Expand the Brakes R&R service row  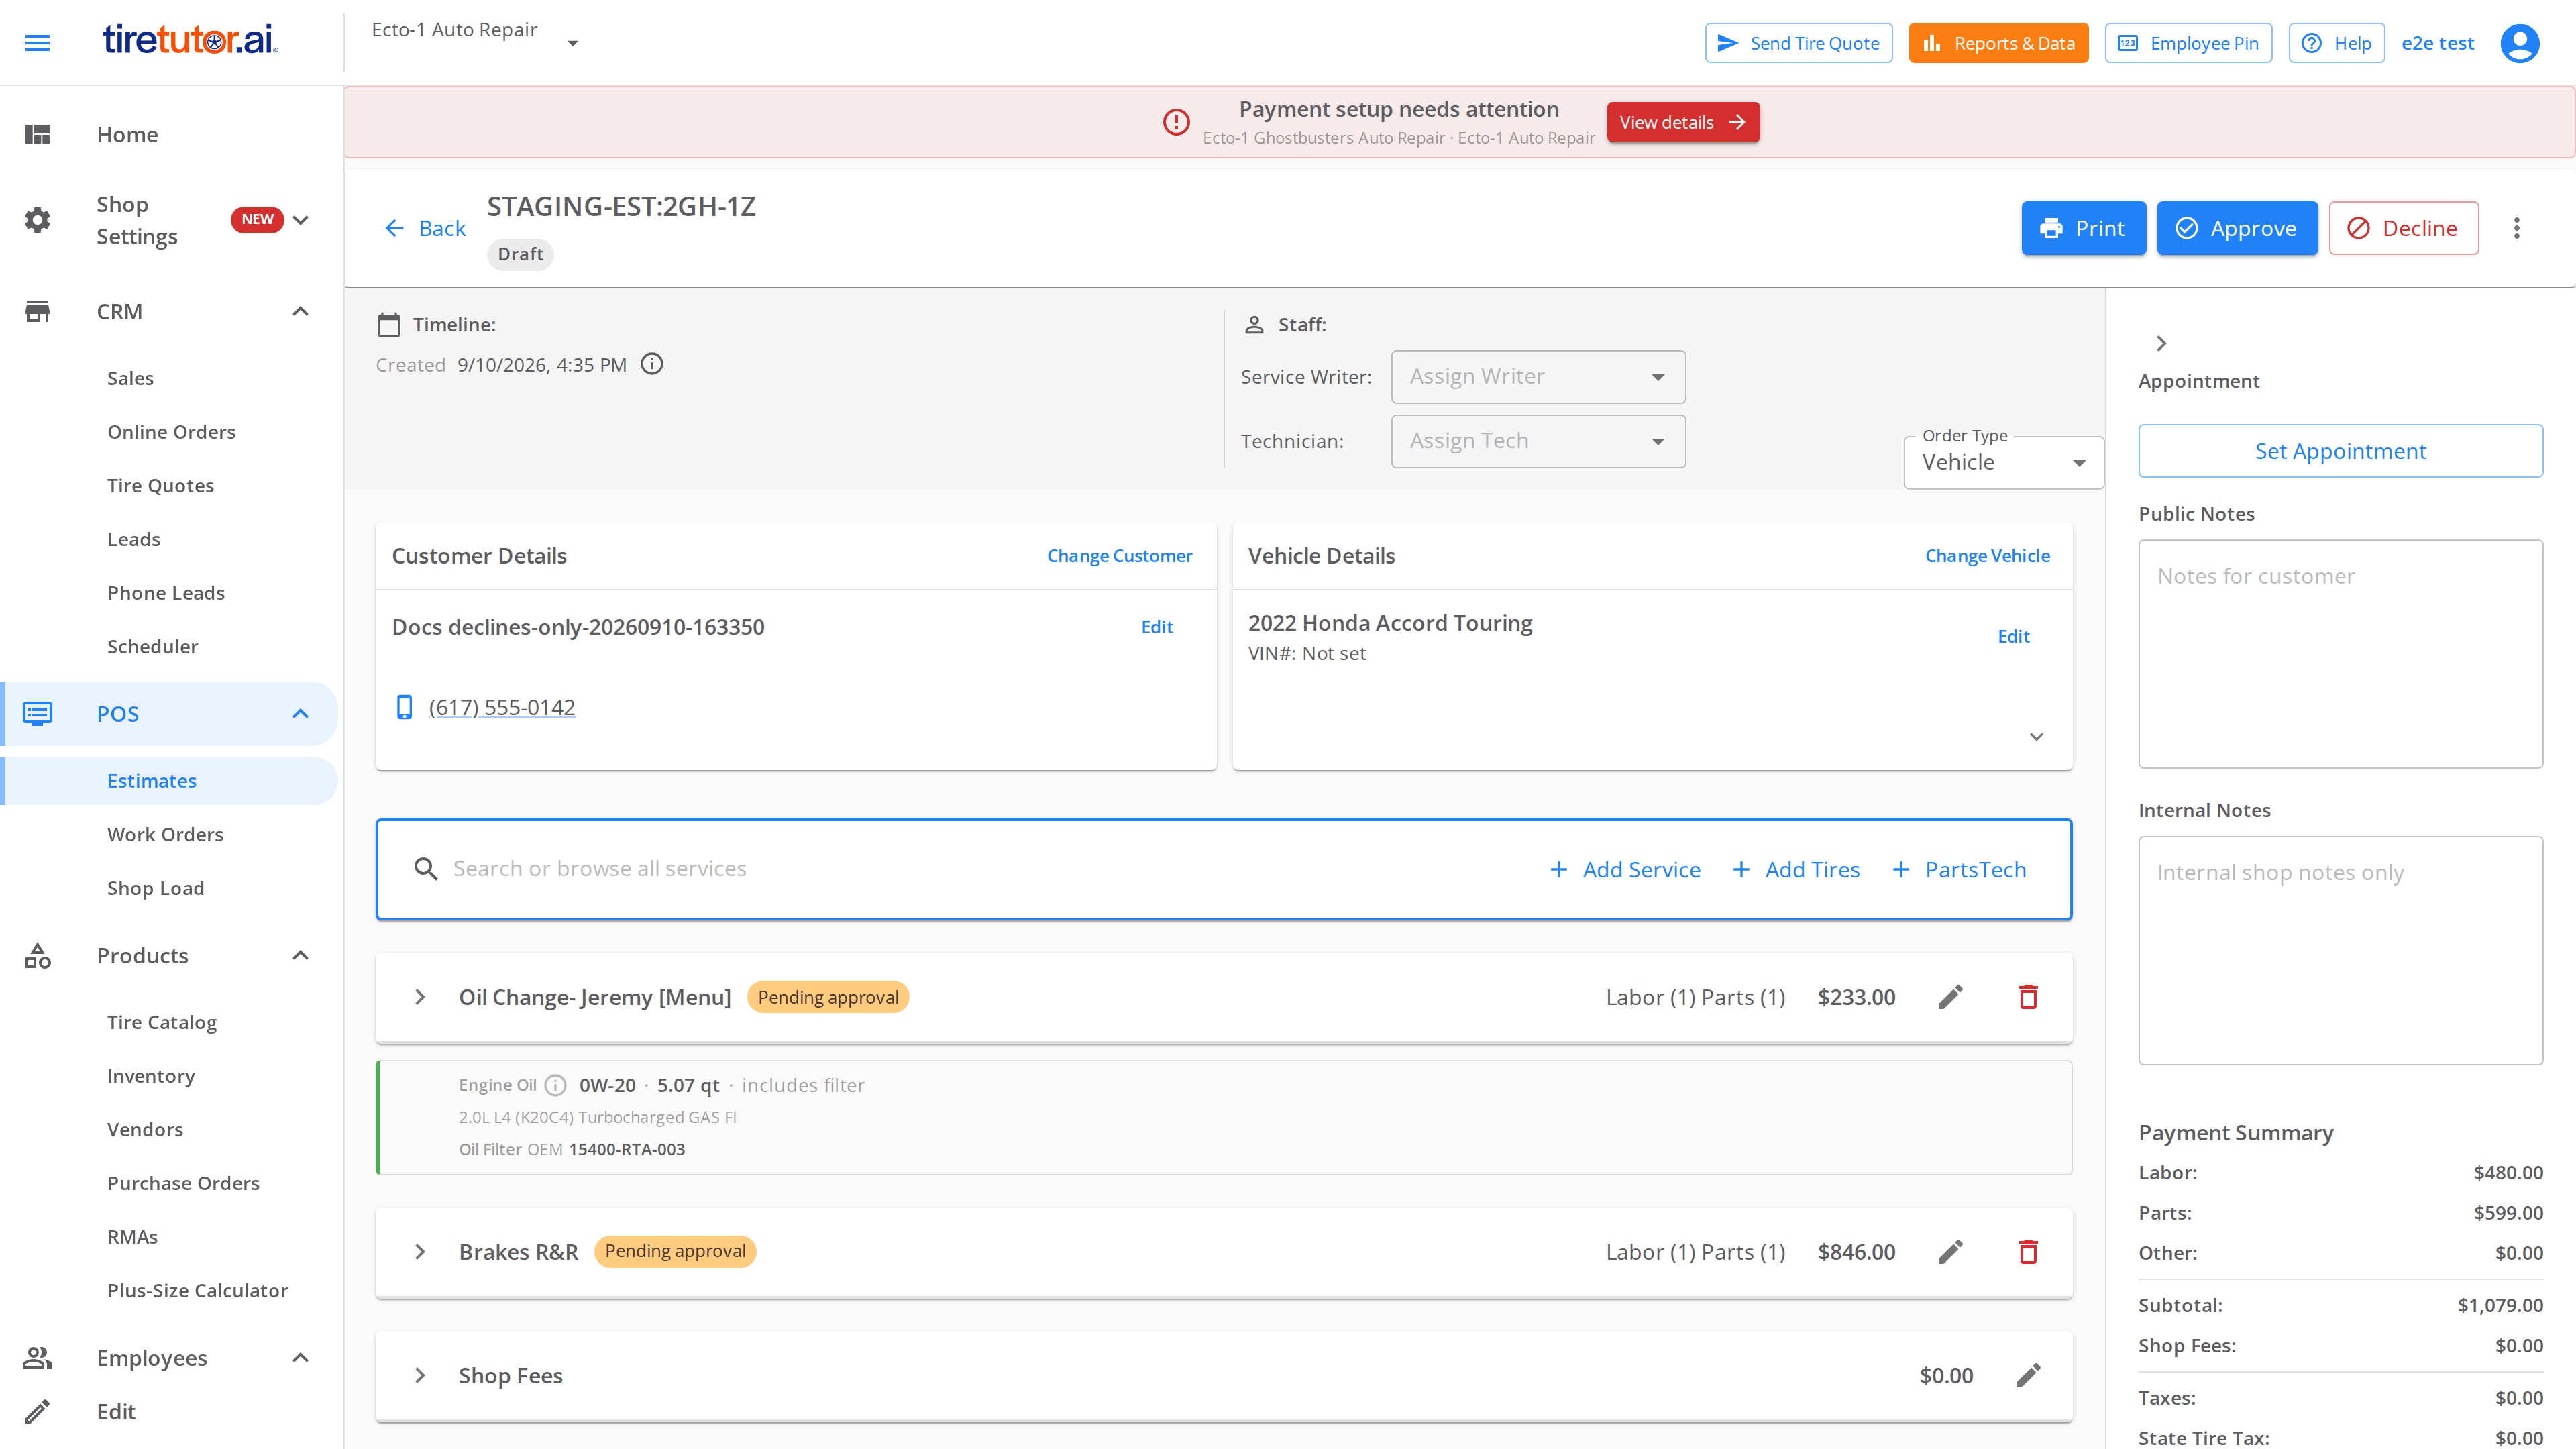[x=420, y=1252]
